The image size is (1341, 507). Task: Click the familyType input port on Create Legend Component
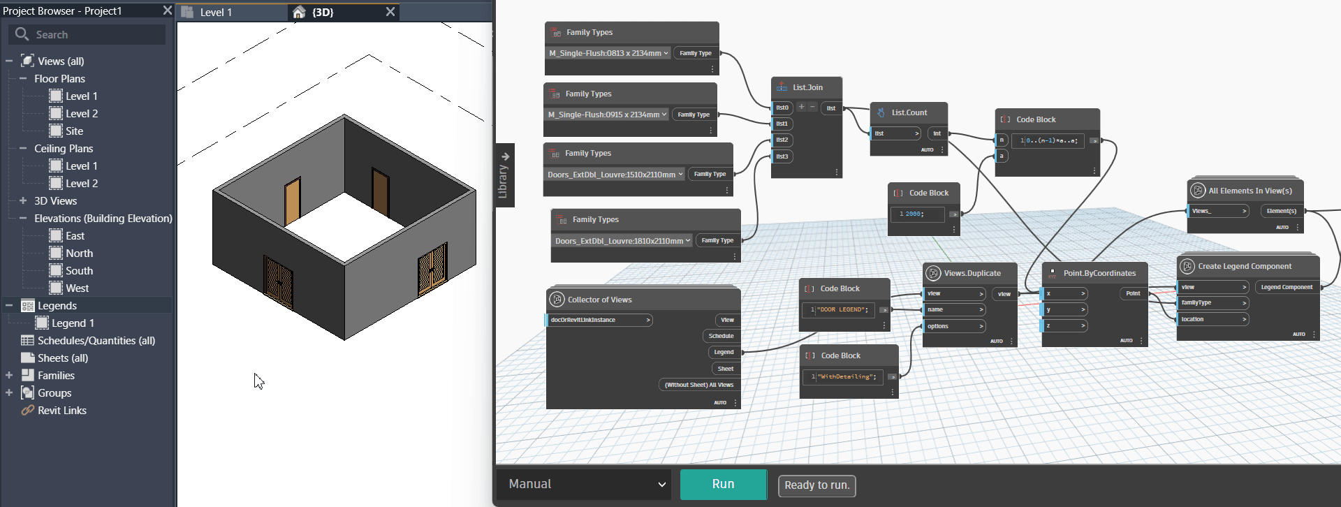pos(1213,302)
